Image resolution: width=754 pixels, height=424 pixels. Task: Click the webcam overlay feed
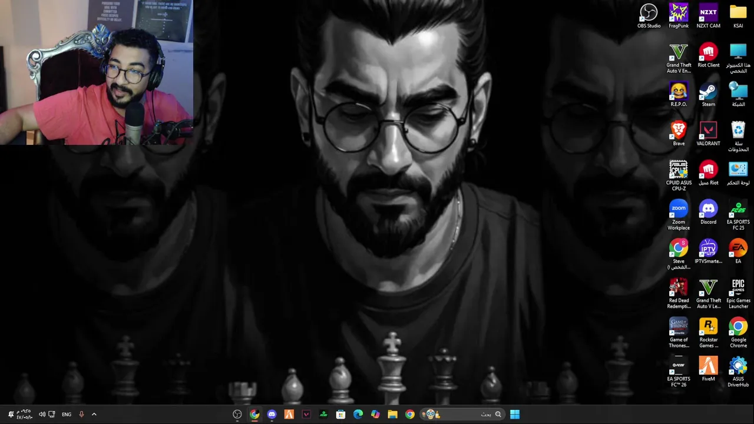click(x=97, y=72)
